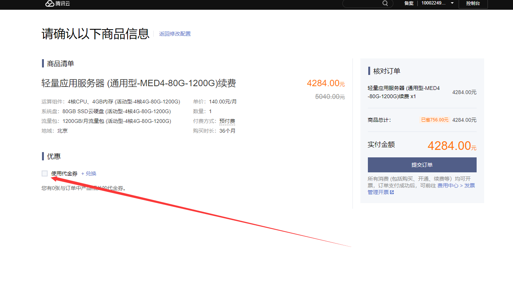513x287 pixels.
Task: Click 商品总计 label in order summary
Action: (x=379, y=120)
